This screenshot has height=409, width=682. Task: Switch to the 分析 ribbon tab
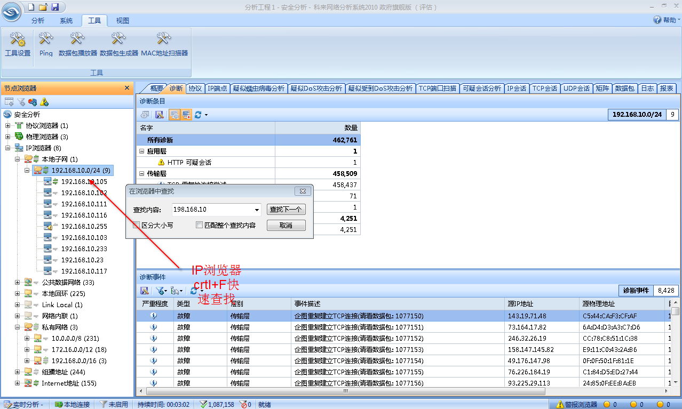coord(38,21)
